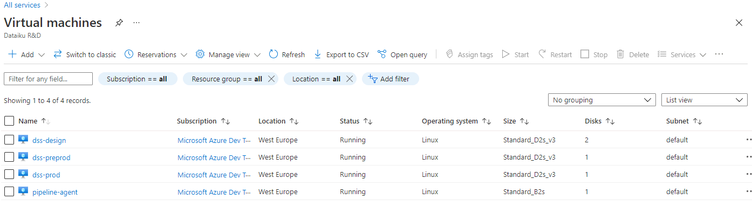
Task: Select the pipeline-agent checkbox
Action: pyautogui.click(x=9, y=192)
